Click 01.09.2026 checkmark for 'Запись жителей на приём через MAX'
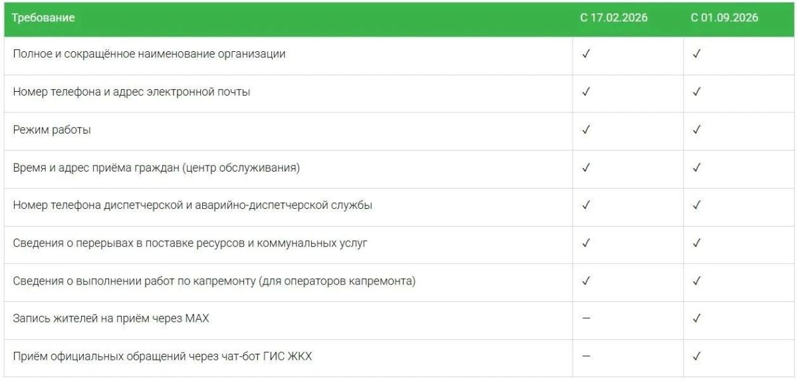Screen dimensions: 798x381 pyautogui.click(x=696, y=318)
